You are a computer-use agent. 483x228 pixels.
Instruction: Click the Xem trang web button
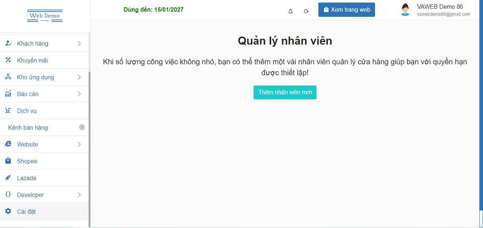click(x=347, y=10)
